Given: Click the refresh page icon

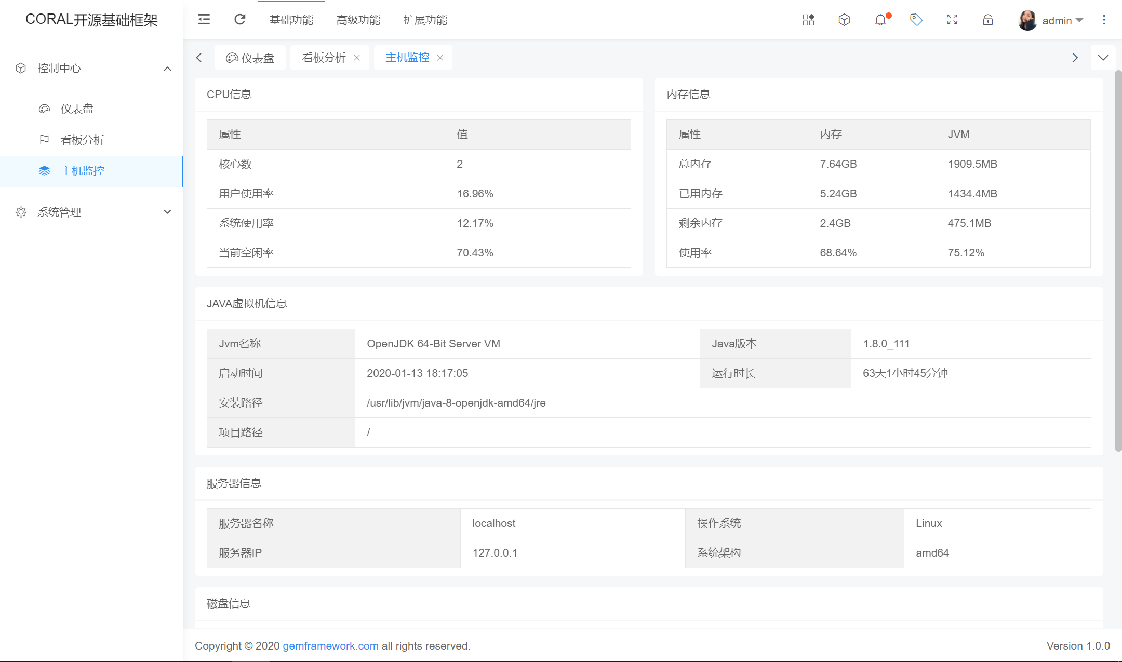Looking at the screenshot, I should pos(240,20).
